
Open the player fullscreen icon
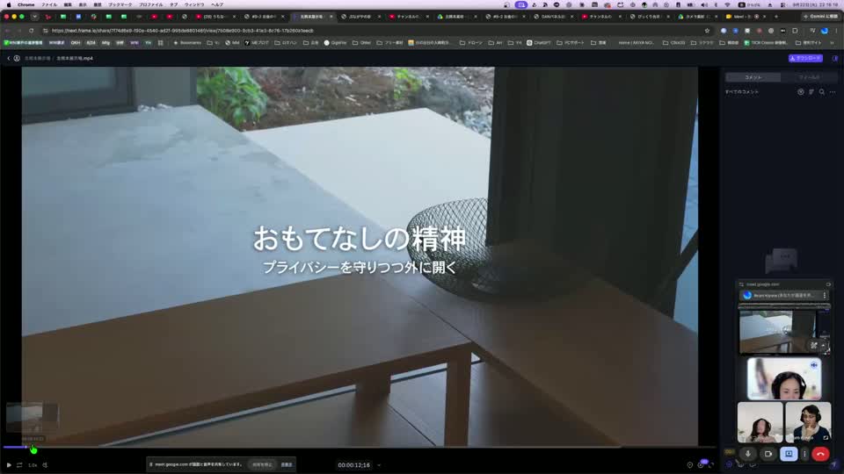(711, 465)
